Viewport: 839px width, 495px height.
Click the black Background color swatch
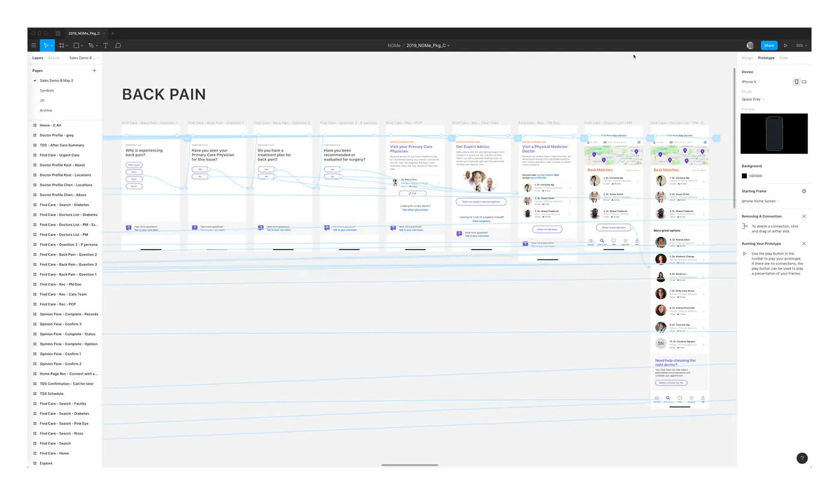744,176
